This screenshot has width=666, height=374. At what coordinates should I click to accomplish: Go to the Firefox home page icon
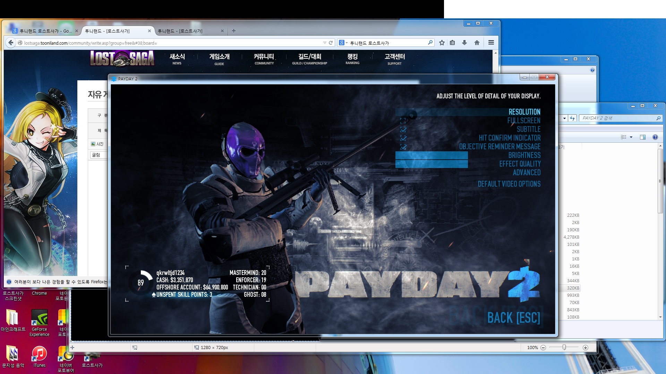tap(477, 43)
